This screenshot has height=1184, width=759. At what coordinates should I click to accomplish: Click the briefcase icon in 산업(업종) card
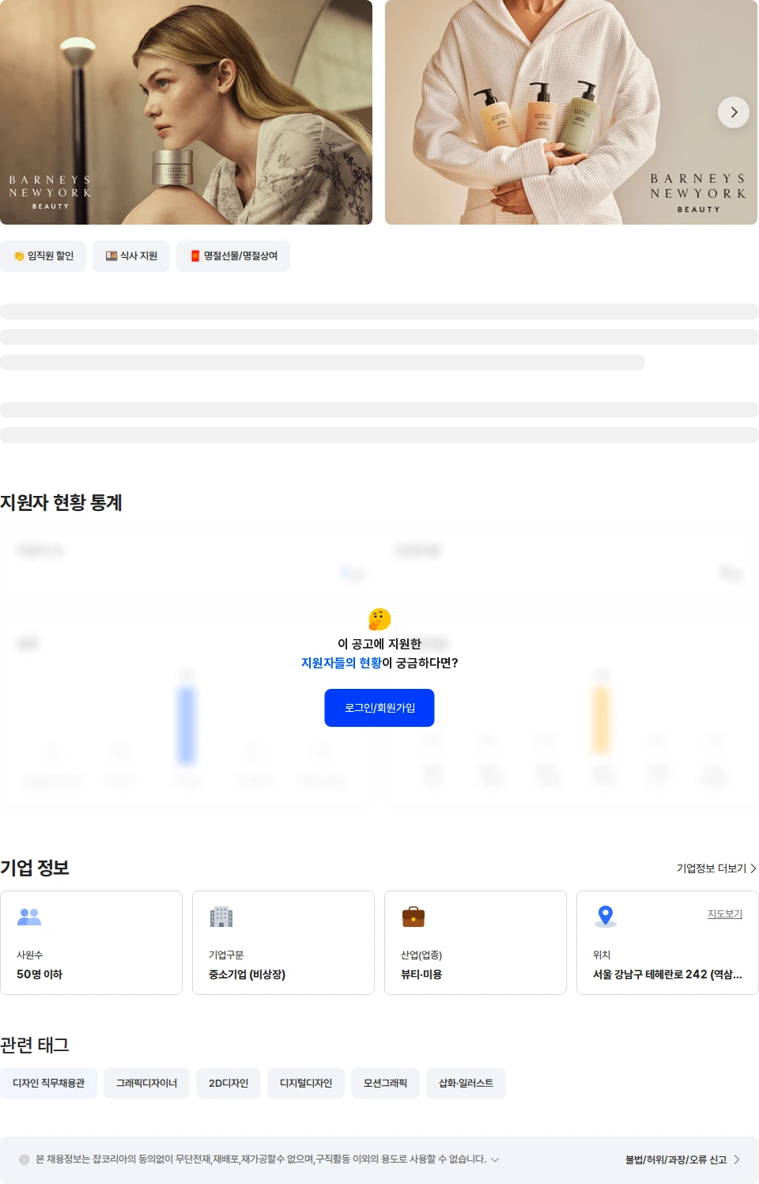[x=413, y=917]
